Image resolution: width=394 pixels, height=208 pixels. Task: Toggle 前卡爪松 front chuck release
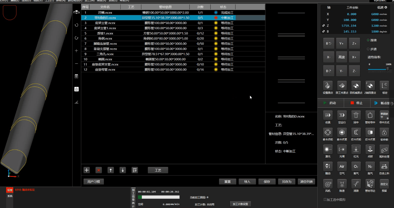(328, 132)
